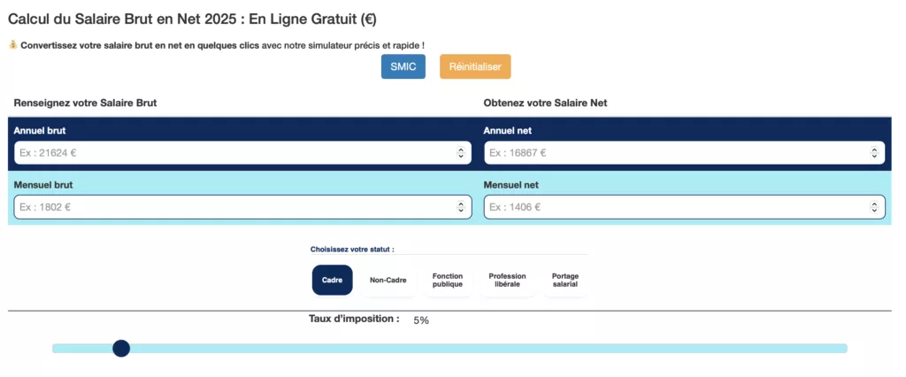906x377 pixels.
Task: Increase Annuel brut with stepper up arrow
Action: point(460,150)
